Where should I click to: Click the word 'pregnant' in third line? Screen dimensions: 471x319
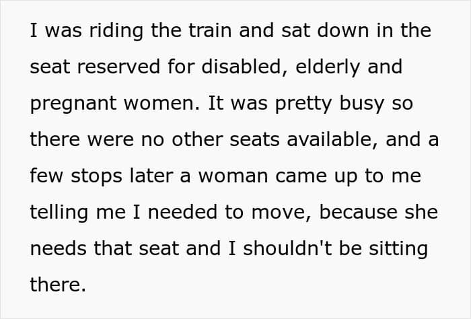click(x=73, y=104)
